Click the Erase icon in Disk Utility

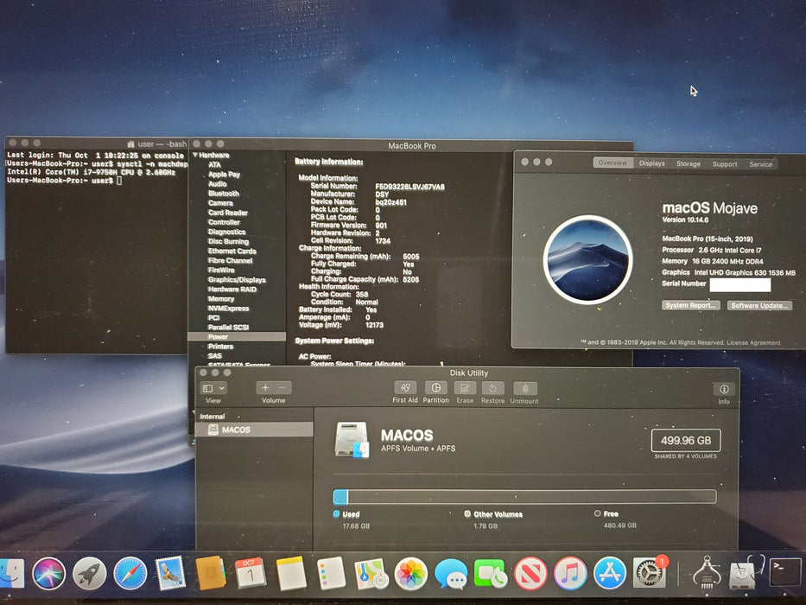465,388
